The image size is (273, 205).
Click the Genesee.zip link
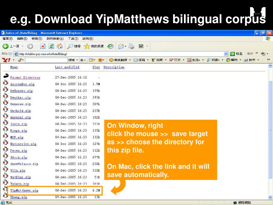point(21,104)
